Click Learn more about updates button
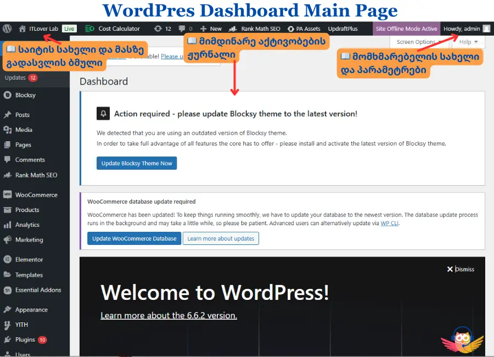Image resolution: width=494 pixels, height=357 pixels. (221, 238)
